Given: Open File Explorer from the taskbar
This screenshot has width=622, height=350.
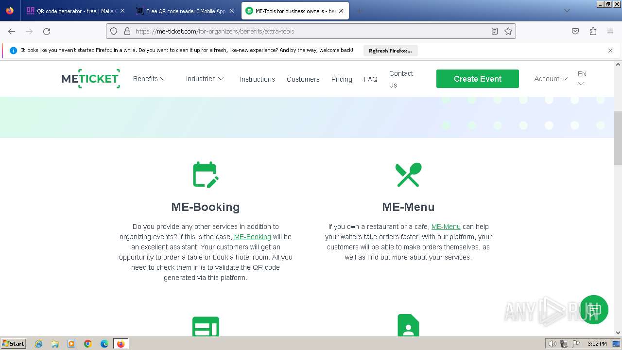Looking at the screenshot, I should pyautogui.click(x=55, y=344).
